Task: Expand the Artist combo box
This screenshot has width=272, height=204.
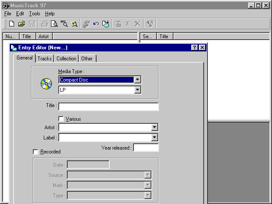Action: [155, 127]
